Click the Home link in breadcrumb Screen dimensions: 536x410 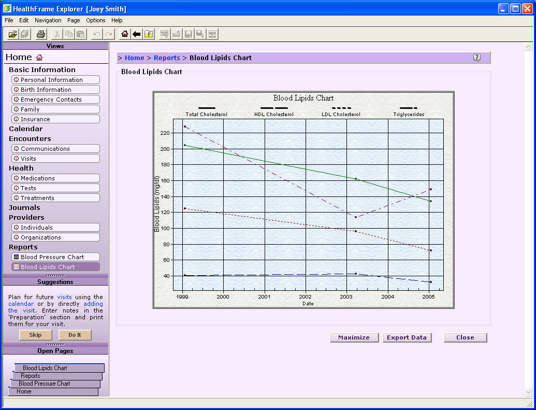point(134,58)
